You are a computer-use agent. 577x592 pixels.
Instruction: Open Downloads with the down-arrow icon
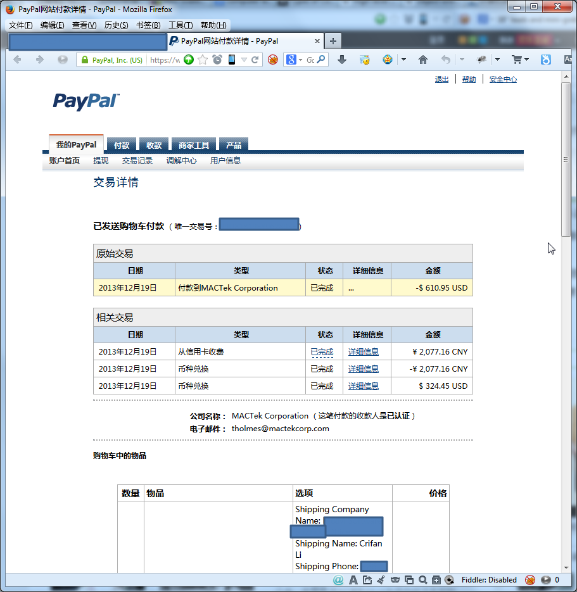coord(342,60)
